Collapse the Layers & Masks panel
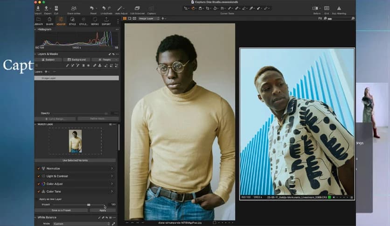390x226 pixels. pos(35,54)
